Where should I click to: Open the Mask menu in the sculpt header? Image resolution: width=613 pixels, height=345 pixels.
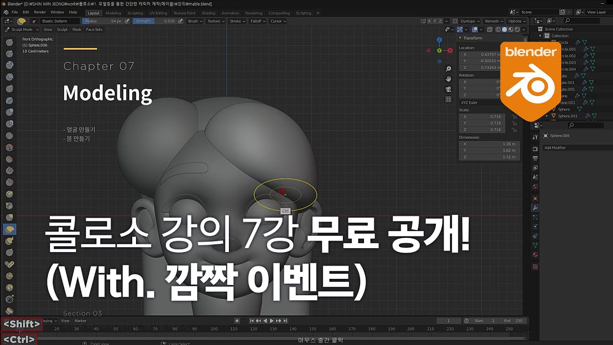pos(77,30)
